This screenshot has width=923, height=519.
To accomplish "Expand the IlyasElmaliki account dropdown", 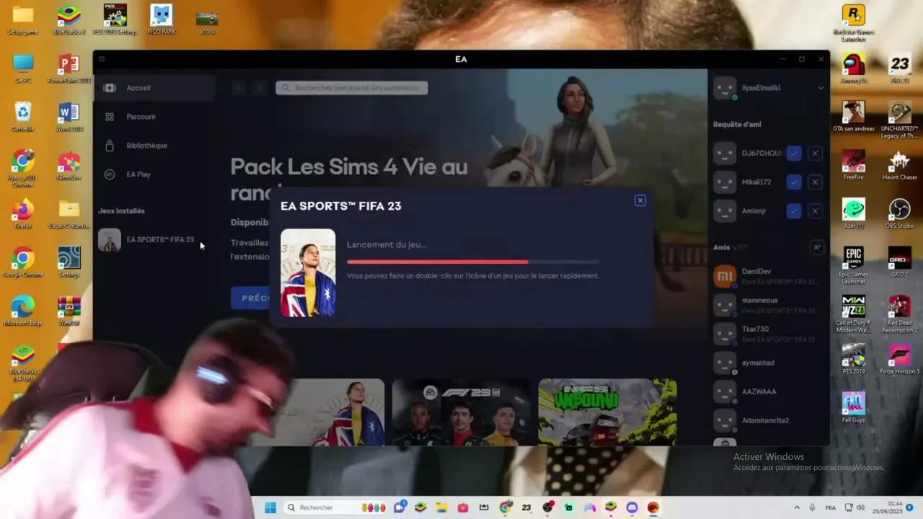I will (x=821, y=88).
